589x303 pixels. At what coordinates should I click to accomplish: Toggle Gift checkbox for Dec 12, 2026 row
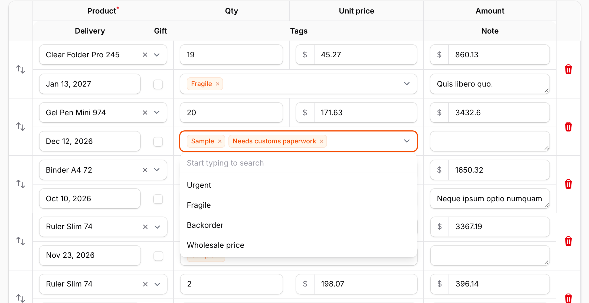(x=158, y=141)
